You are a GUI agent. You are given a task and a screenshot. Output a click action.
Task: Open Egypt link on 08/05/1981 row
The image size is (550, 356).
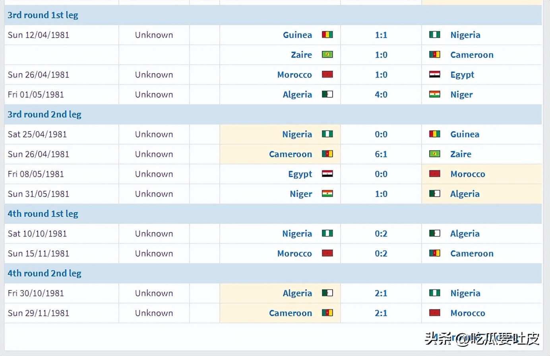point(300,174)
